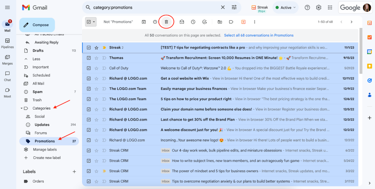Open the select-all checkbox dropdown arrow
The width and height of the screenshot is (375, 189).
click(x=94, y=22)
